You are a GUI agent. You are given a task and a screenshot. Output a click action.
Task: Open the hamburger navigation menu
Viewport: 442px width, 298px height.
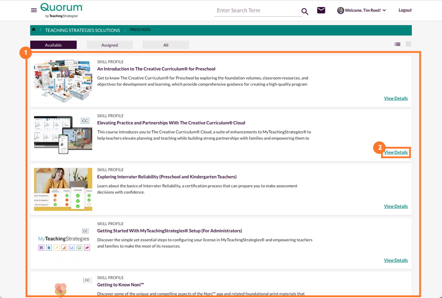(34, 11)
